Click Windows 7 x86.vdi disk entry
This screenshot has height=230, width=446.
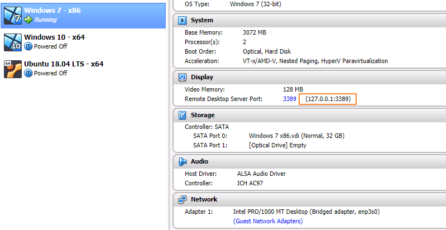pos(296,136)
